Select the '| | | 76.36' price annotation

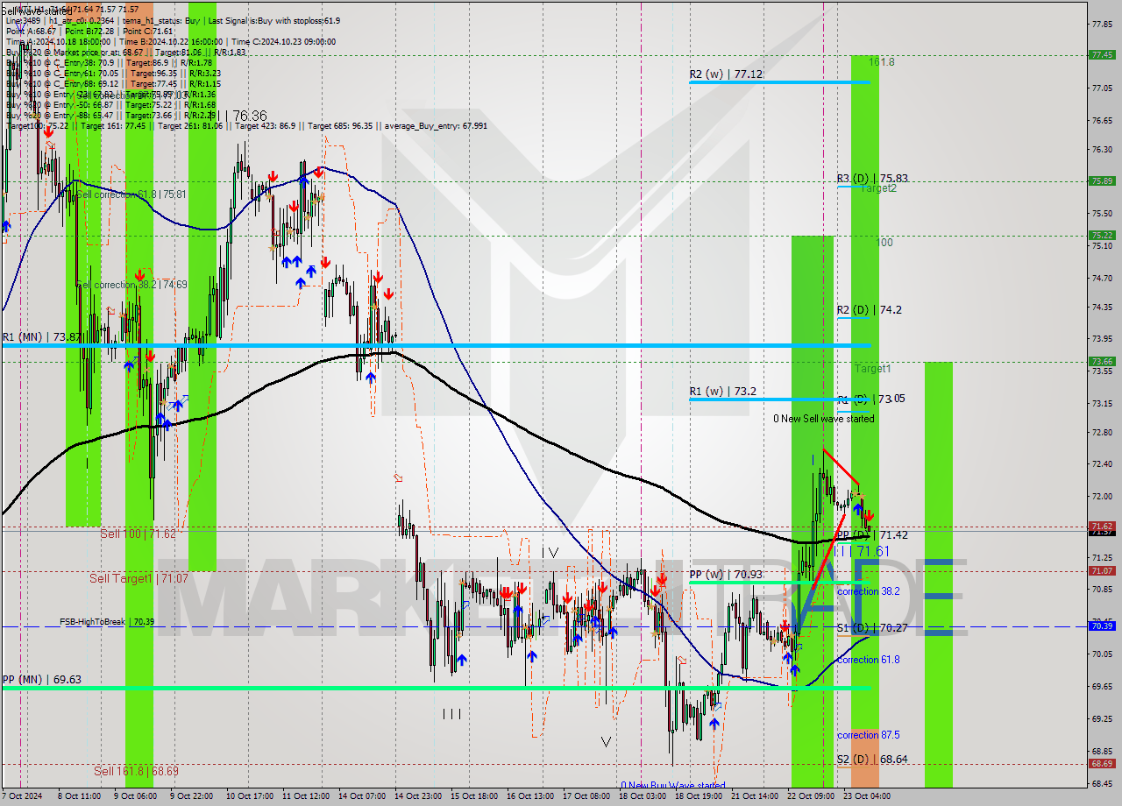(x=238, y=116)
